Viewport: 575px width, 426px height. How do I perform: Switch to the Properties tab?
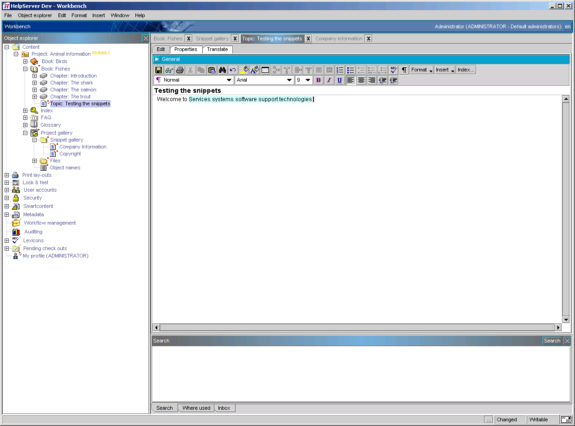[186, 50]
